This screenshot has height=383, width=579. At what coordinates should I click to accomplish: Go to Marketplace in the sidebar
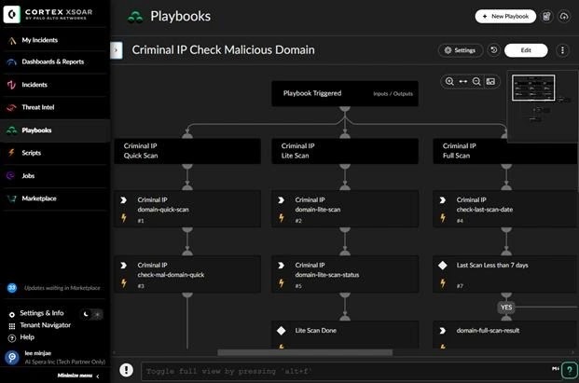(x=39, y=198)
